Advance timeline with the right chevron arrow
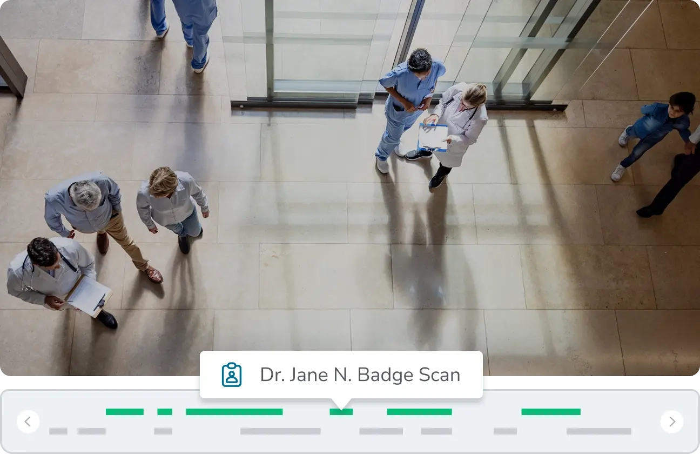This screenshot has width=700, height=454. coord(672,422)
